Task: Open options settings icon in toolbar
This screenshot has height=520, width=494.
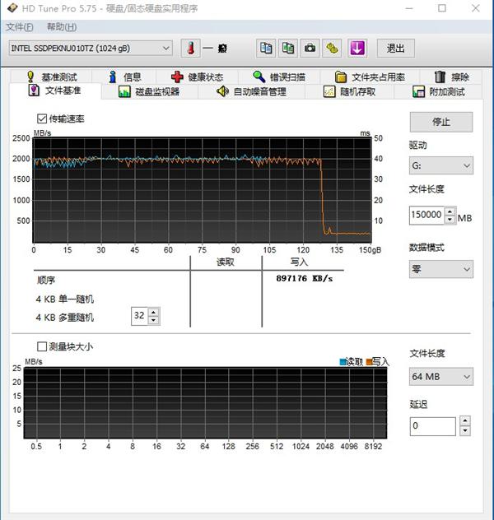Action: pyautogui.click(x=332, y=49)
